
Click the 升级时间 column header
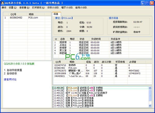pos(99,39)
